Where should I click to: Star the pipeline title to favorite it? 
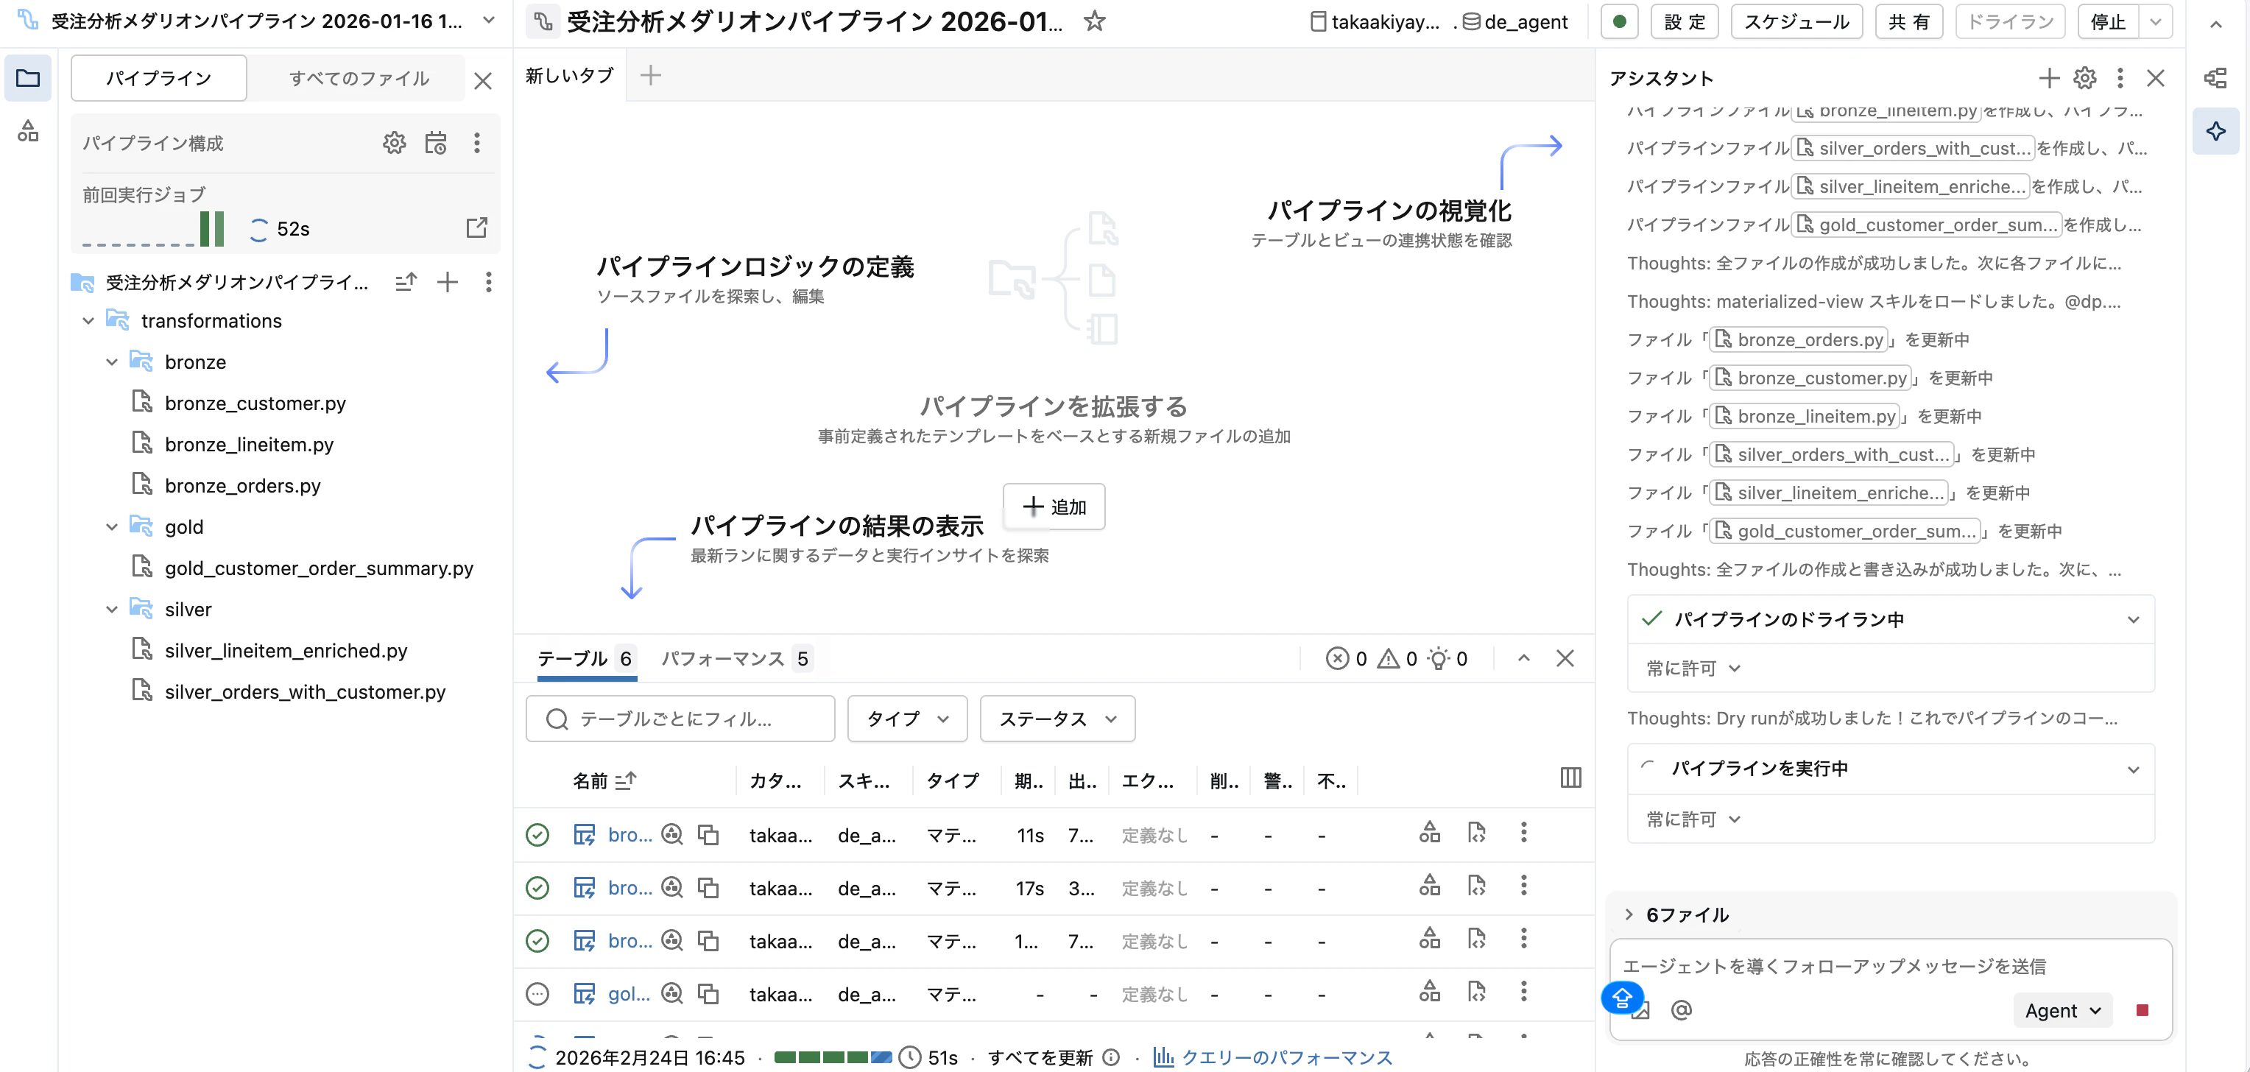(x=1093, y=22)
